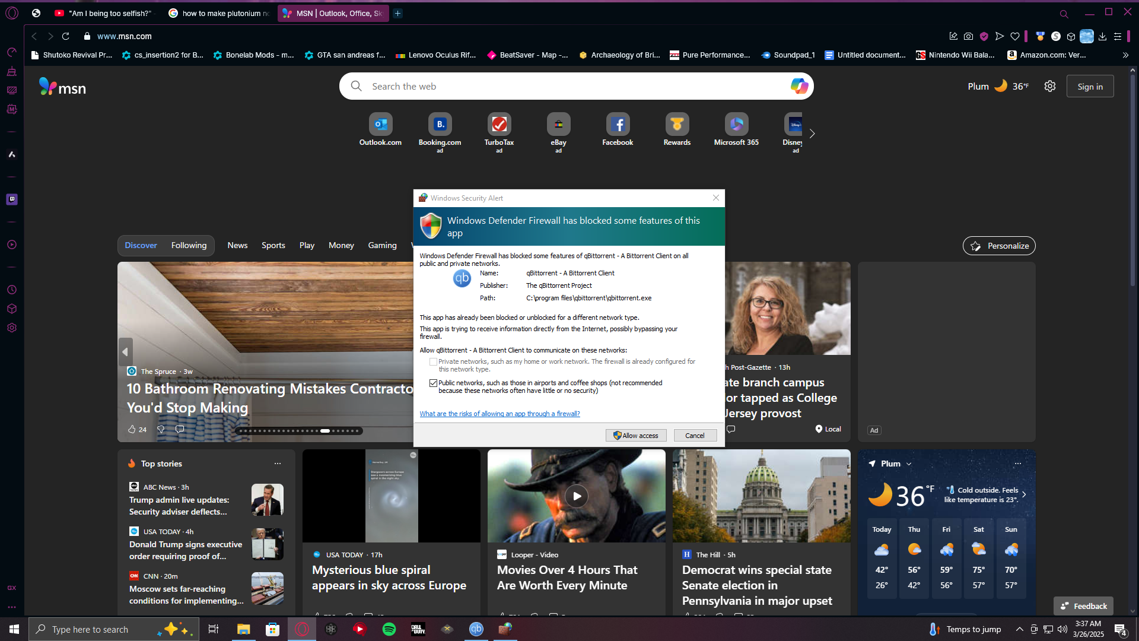
Task: Open a new browser tab
Action: coord(398,13)
